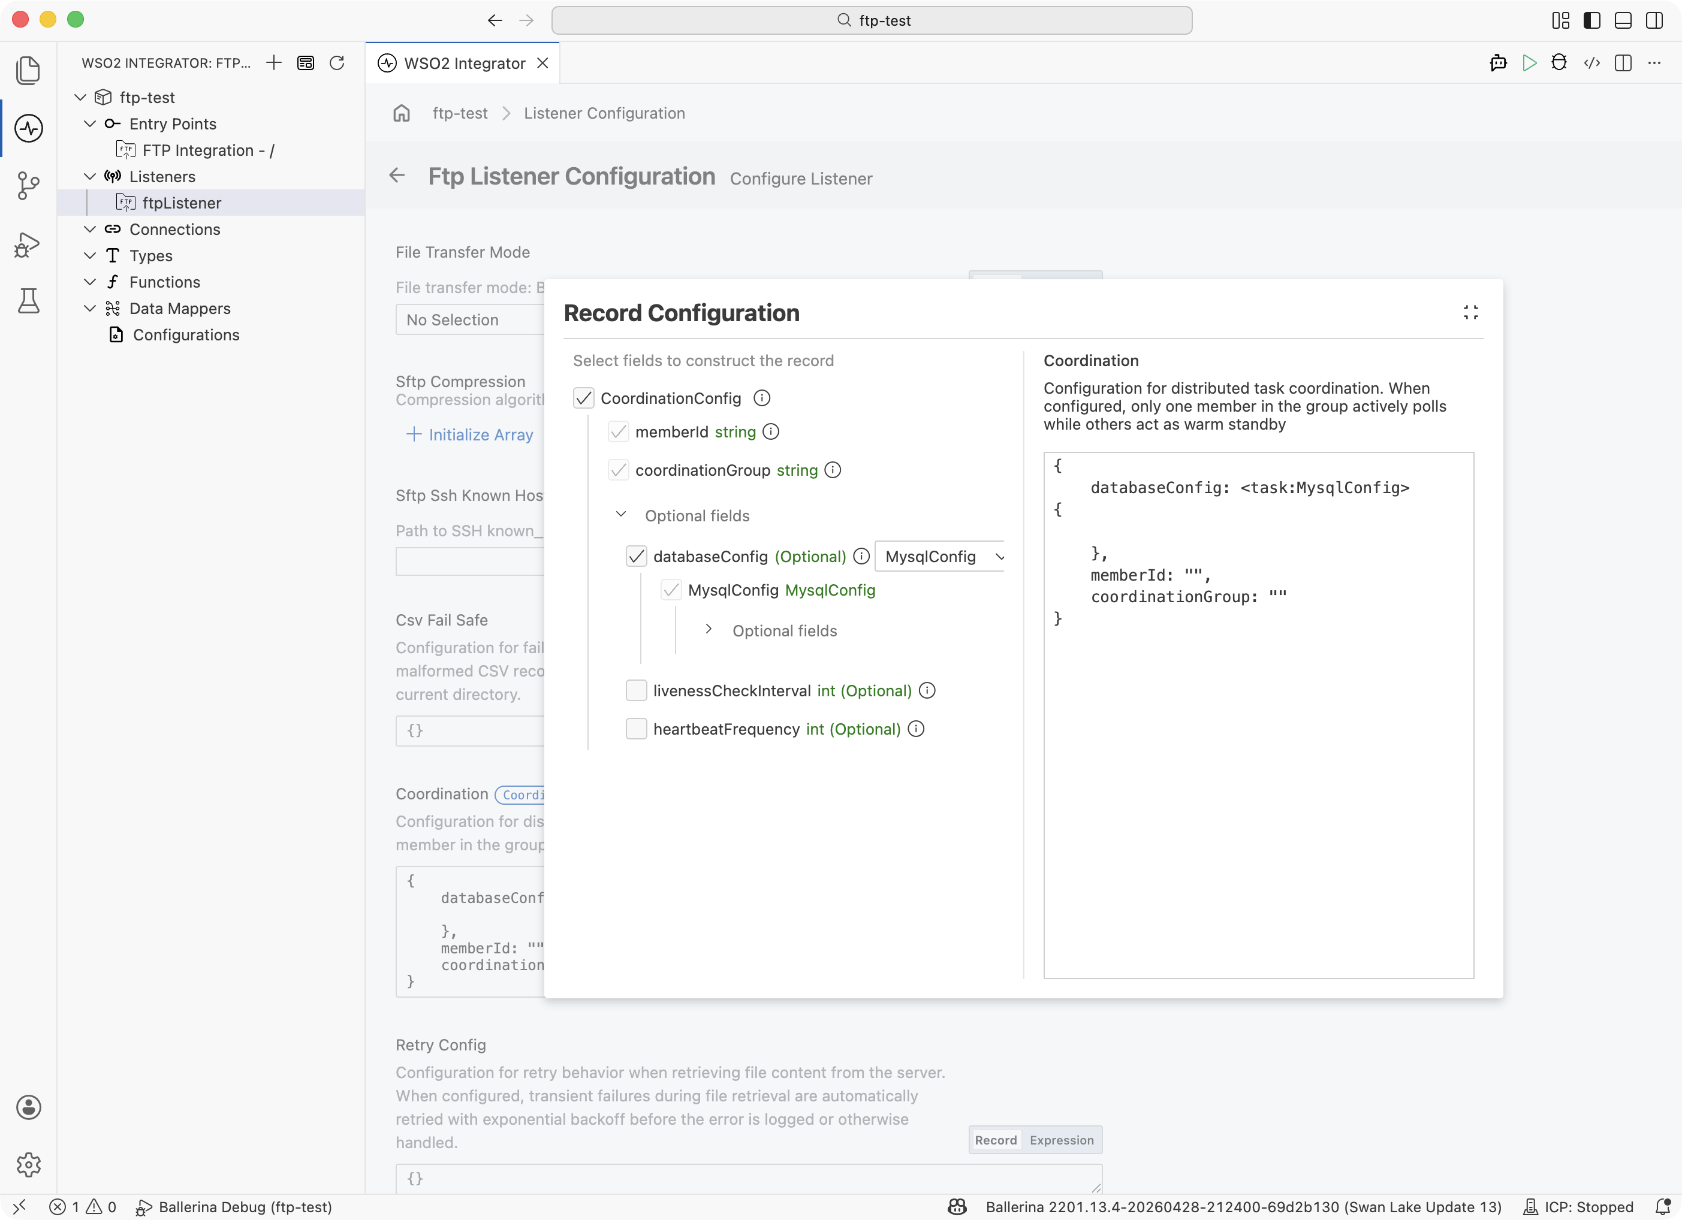
Task: Open Ballerina Debug (ftp-test) in status bar
Action: tap(234, 1207)
